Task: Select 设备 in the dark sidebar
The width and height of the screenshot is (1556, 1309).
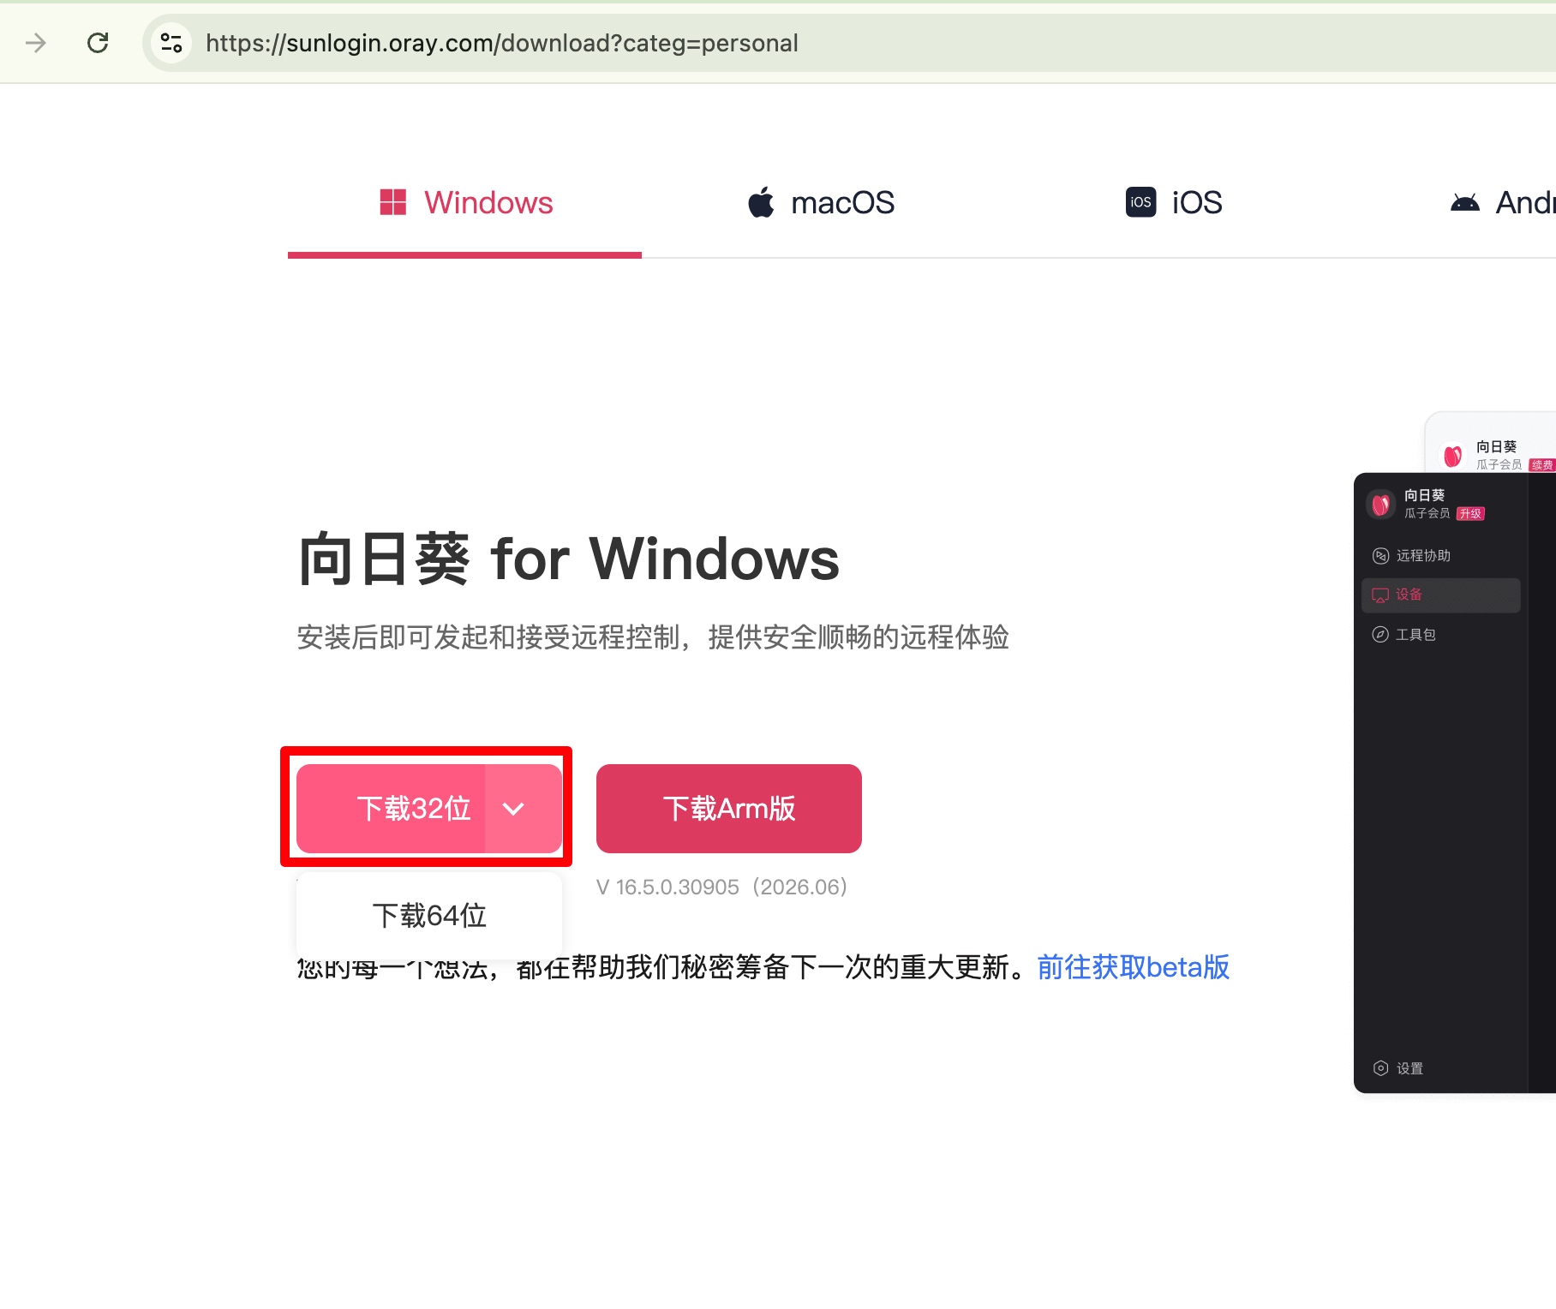Action: click(1441, 595)
